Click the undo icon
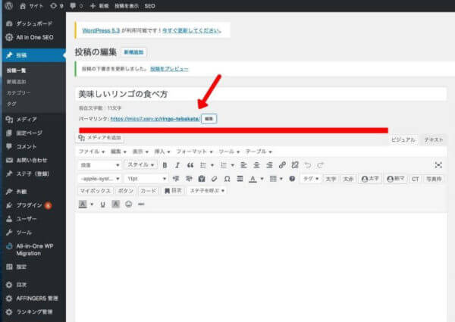The image size is (455, 322). click(308, 165)
